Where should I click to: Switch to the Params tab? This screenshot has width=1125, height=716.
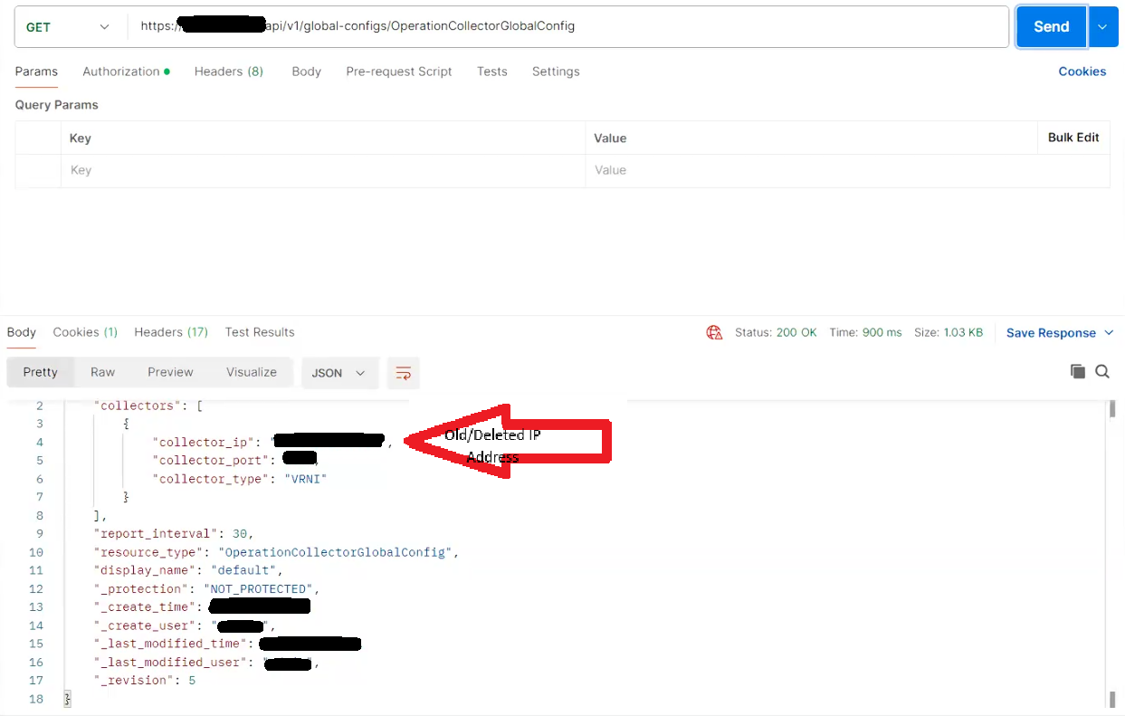(36, 72)
